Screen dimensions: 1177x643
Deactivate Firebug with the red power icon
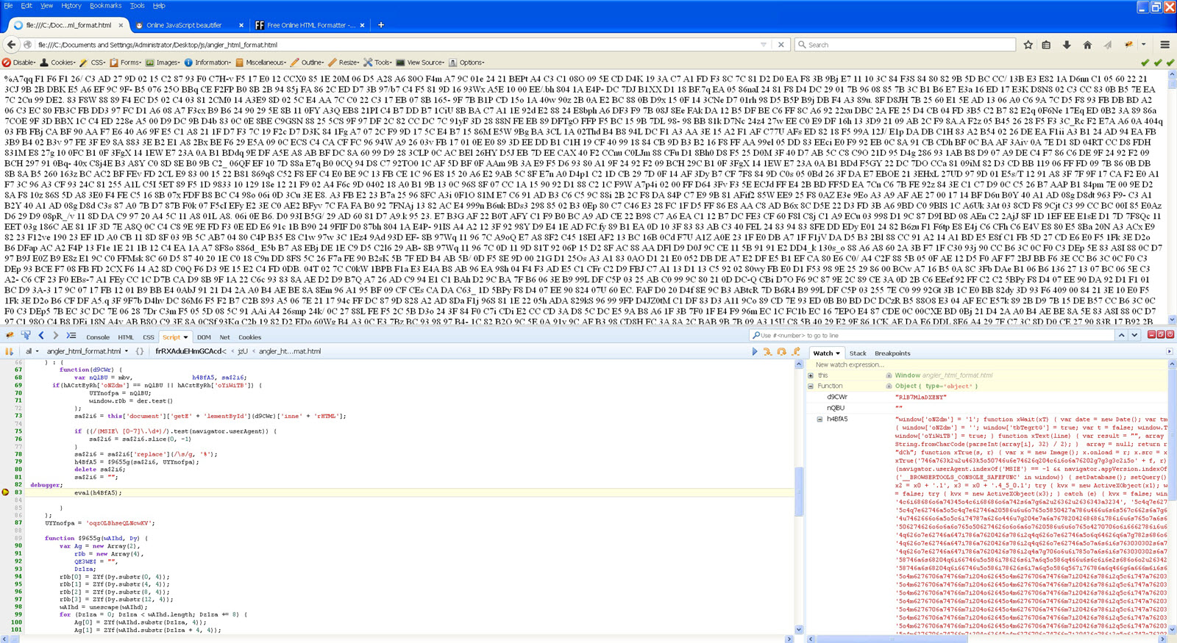1170,334
